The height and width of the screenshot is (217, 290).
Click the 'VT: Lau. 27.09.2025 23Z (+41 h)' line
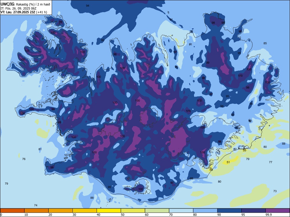[x=24, y=12]
